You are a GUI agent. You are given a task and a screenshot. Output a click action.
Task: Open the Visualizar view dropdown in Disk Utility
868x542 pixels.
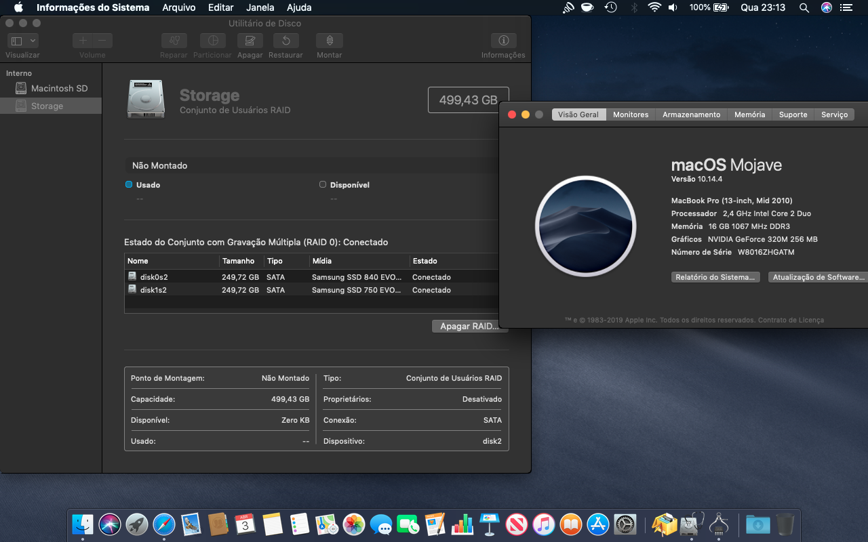coord(23,41)
